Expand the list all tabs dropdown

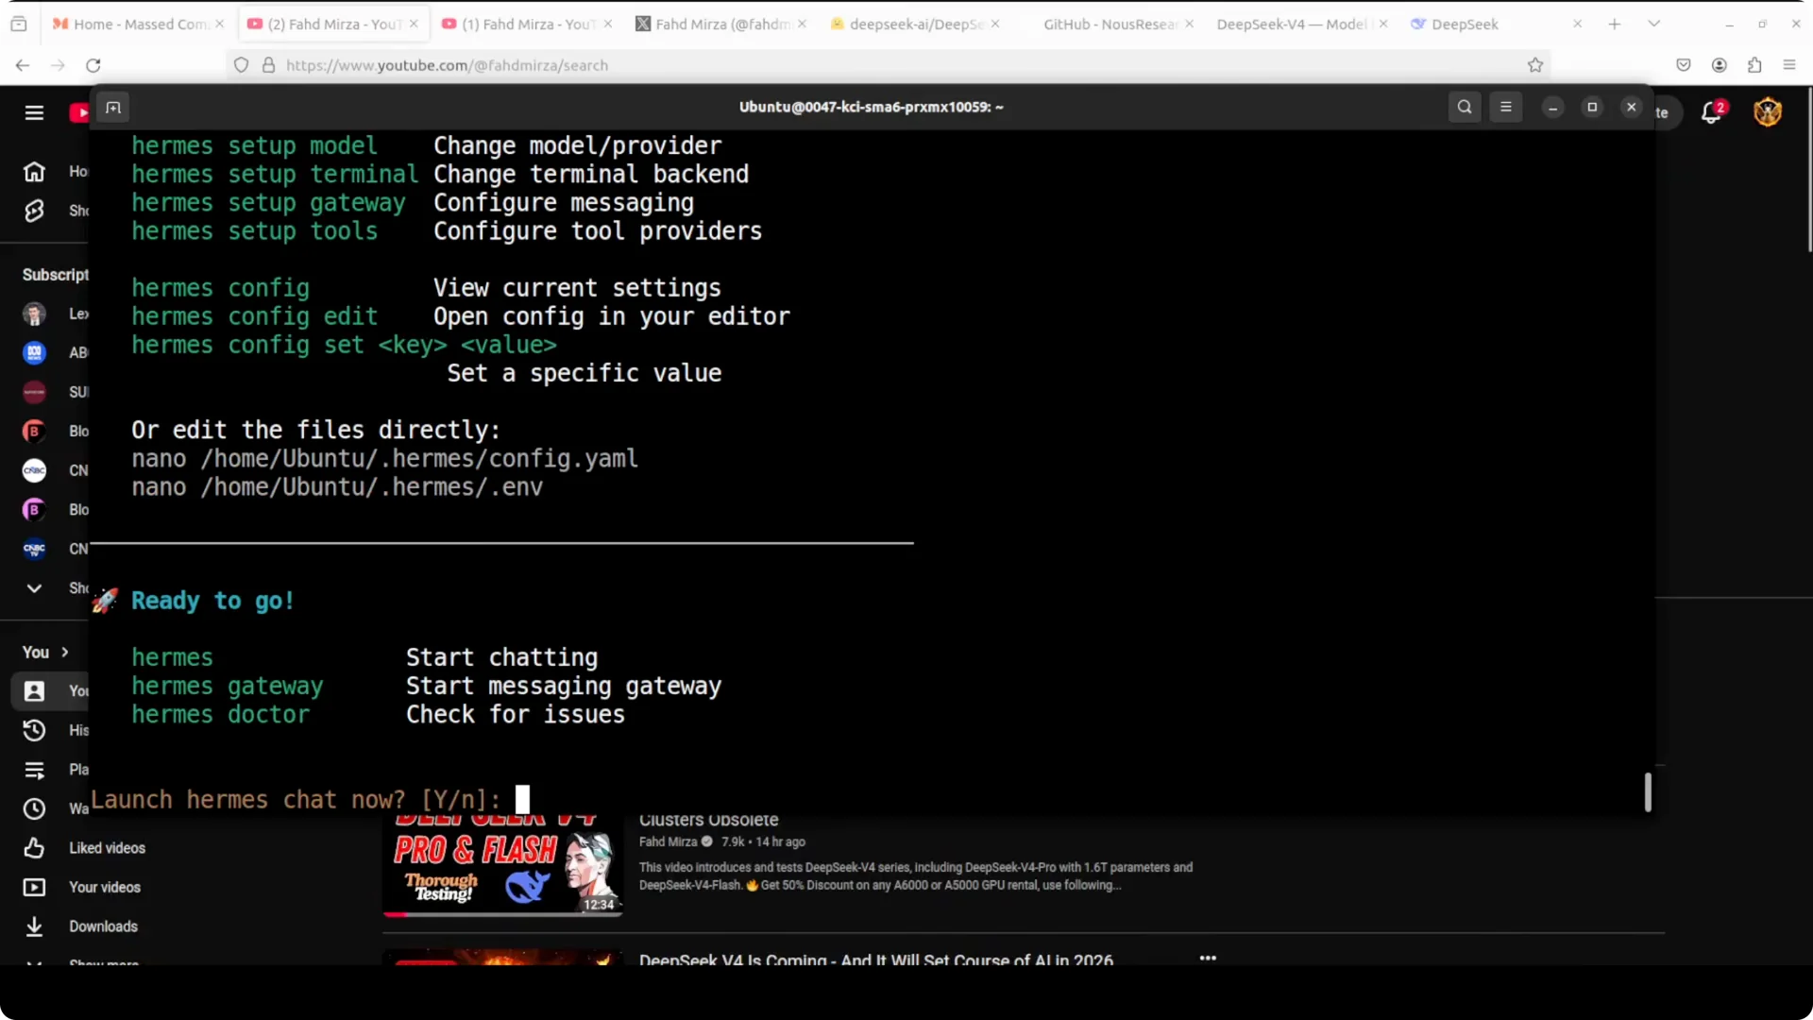pyautogui.click(x=1654, y=24)
